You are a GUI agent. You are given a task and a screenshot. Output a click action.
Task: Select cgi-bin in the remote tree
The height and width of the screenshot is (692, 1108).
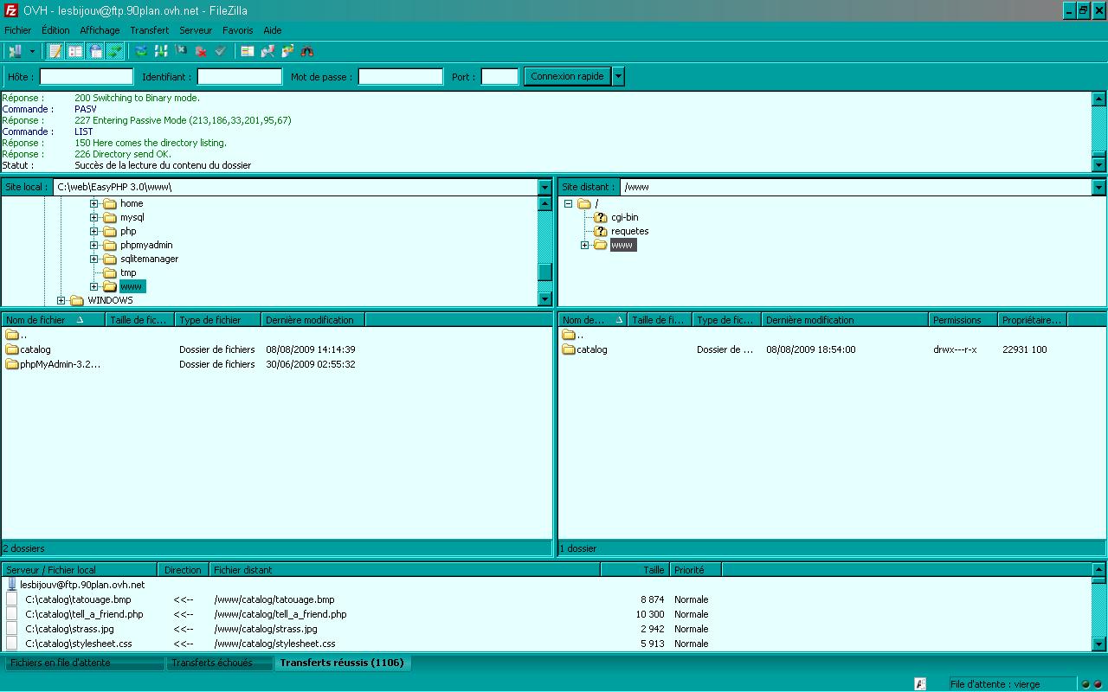coord(624,218)
